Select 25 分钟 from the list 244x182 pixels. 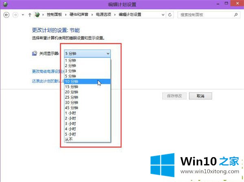click(x=87, y=97)
